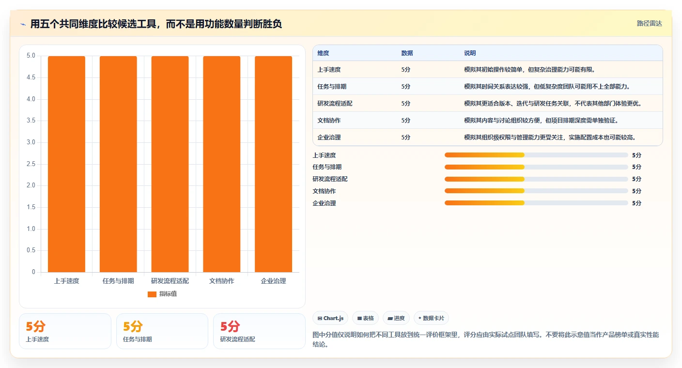This screenshot has width=682, height=368.
Task: Click the 5.0 y-axis label
Action: coord(31,56)
